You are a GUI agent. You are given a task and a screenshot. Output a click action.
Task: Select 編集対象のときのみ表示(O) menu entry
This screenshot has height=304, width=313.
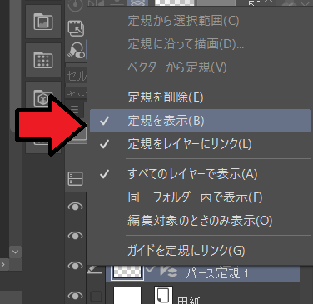[x=200, y=221]
